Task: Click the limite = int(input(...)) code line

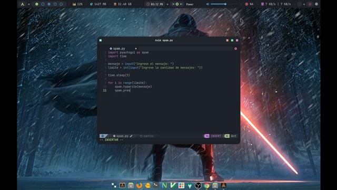Action: 155,68
